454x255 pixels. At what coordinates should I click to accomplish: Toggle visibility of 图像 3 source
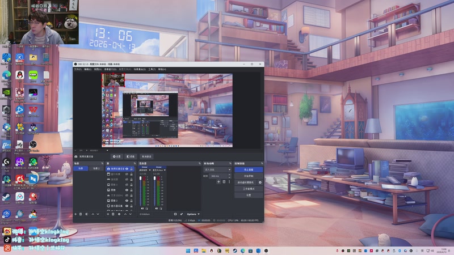tap(127, 185)
